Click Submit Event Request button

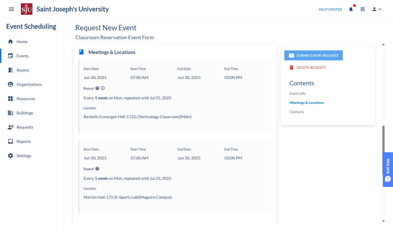[x=313, y=56]
